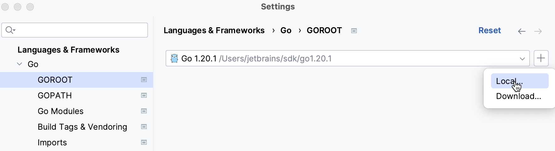This screenshot has width=555, height=151.
Task: Click the Go breadcrumb in header
Action: (x=286, y=30)
